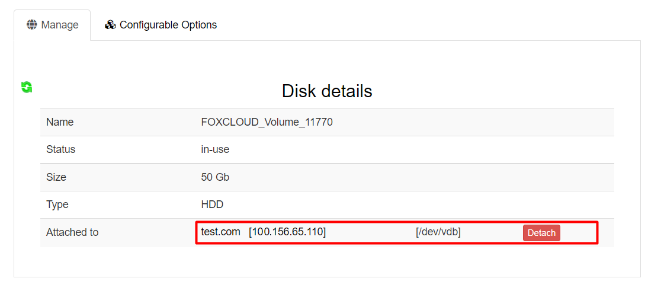Click the Status row label
The height and width of the screenshot is (291, 648).
(x=61, y=149)
